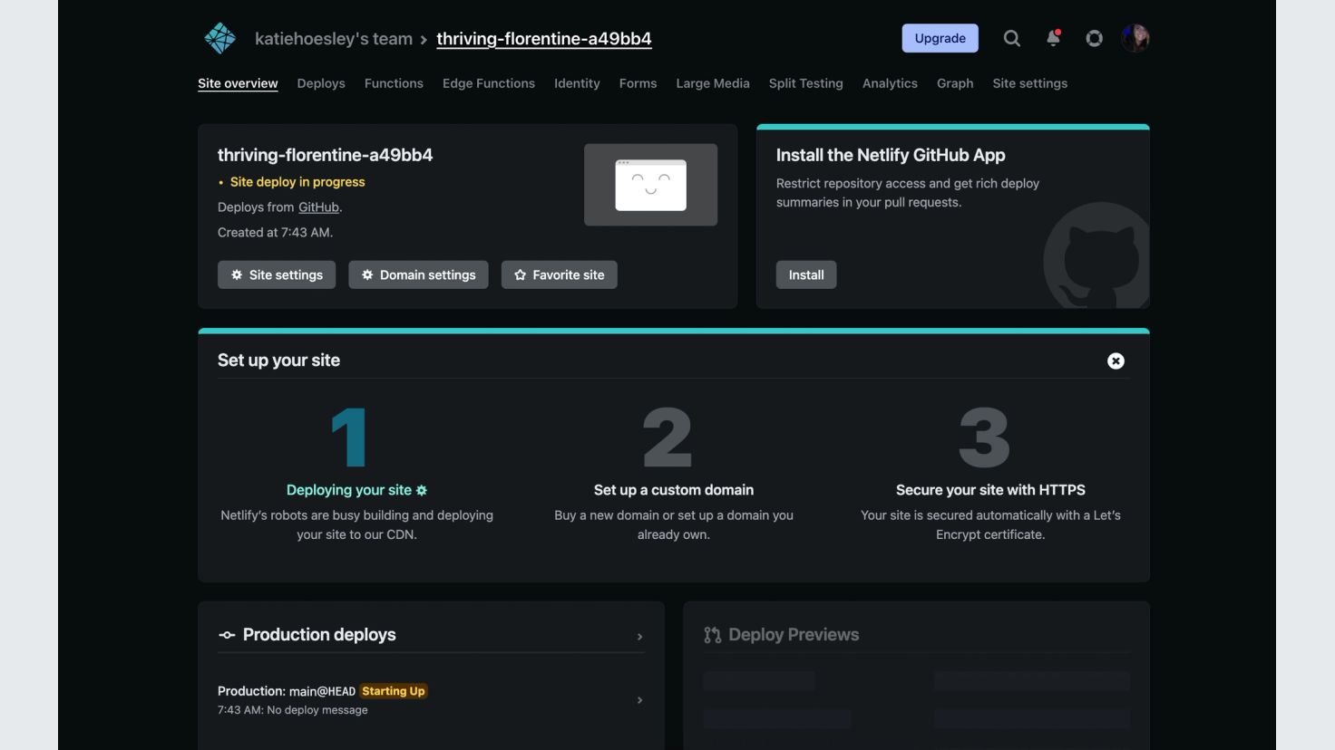Expand the Production deploys section chevron
Image resolution: width=1335 pixels, height=750 pixels.
pyautogui.click(x=639, y=637)
